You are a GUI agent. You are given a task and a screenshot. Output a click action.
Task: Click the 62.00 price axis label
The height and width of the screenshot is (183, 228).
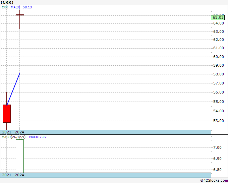click(x=218, y=40)
